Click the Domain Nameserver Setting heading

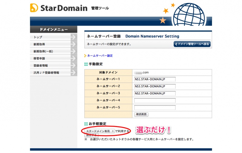pyautogui.click(x=152, y=36)
